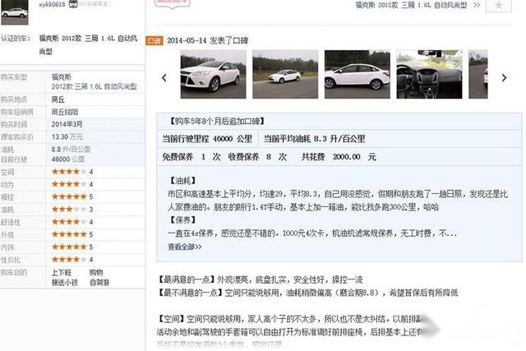The image size is (526, 351).
Task: Click the previous photo arrow in carousel
Action: pos(164,78)
